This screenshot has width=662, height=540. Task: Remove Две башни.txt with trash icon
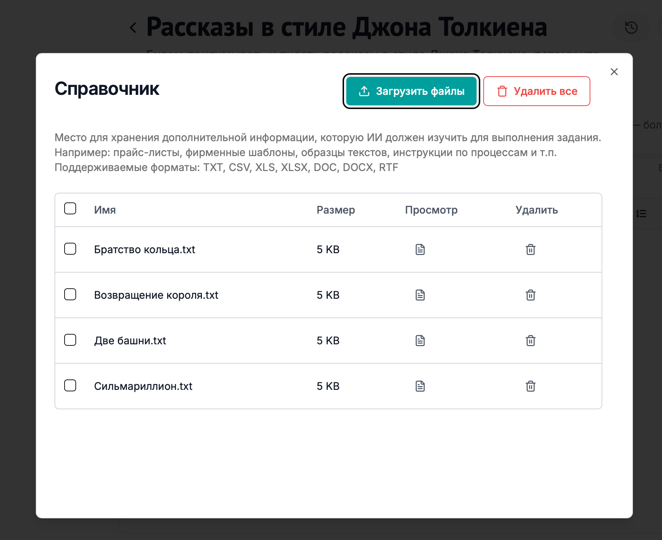click(x=530, y=341)
